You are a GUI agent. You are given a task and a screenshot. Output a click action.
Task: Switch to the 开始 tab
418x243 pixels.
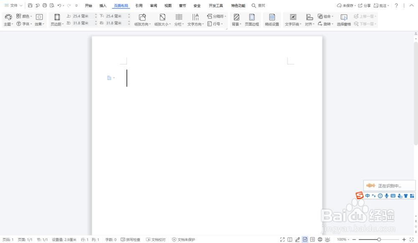(x=88, y=5)
